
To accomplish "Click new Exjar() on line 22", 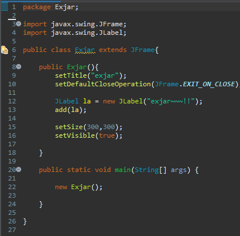I will [x=77, y=187].
